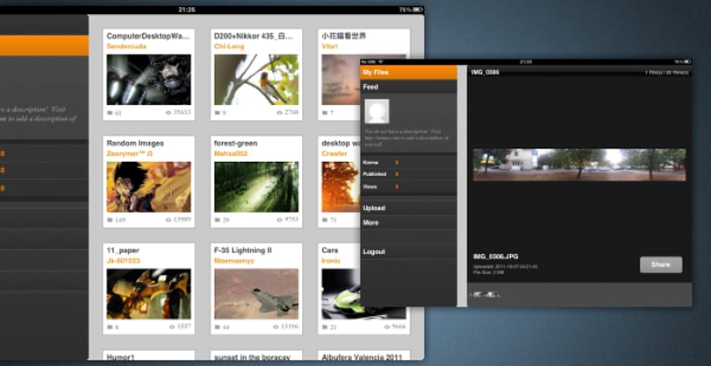
Task: Tap the battery icon in back window status bar
Action: click(417, 10)
